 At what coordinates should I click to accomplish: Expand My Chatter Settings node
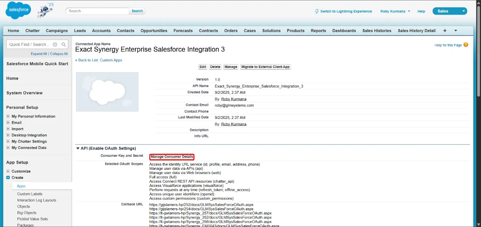pos(8,142)
